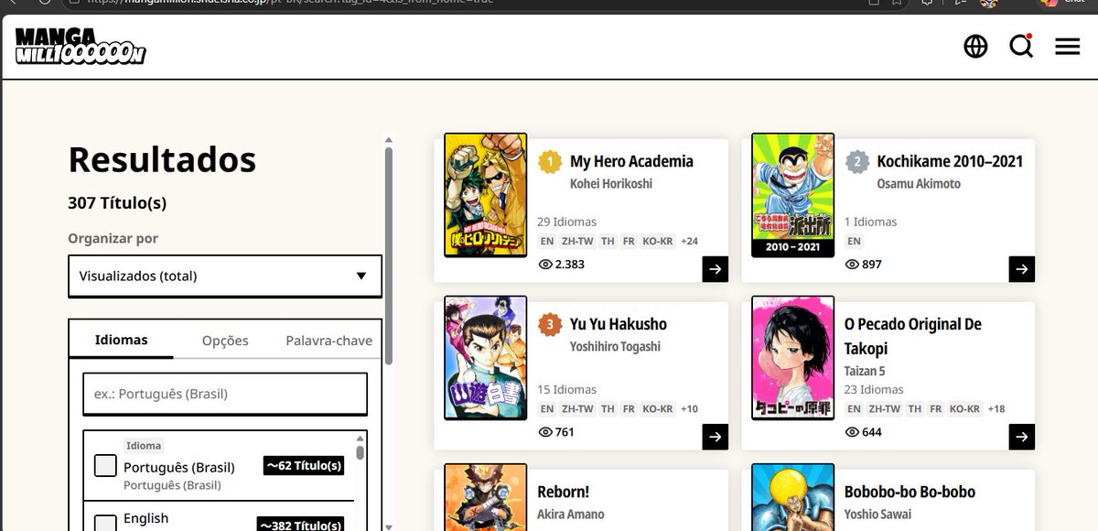This screenshot has width=1098, height=531.
Task: Open the search magnifier icon
Action: [1021, 46]
